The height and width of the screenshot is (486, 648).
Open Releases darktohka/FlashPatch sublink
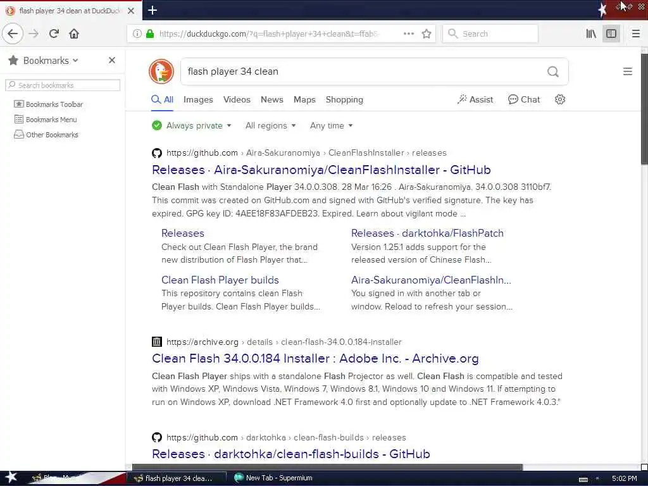427,233
